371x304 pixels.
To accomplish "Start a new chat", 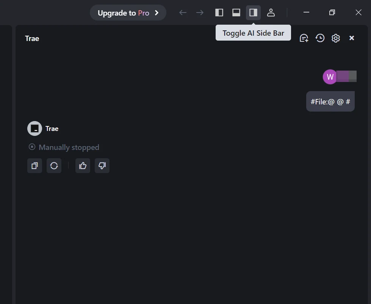I will [x=304, y=38].
